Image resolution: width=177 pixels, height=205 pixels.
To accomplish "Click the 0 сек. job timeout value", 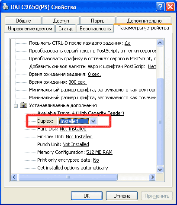I will [94, 74].
